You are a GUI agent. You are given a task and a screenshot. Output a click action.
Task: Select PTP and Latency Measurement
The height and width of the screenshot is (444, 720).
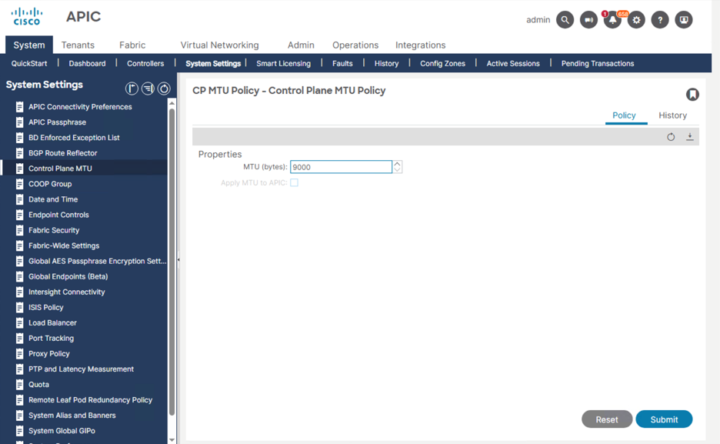pos(81,369)
